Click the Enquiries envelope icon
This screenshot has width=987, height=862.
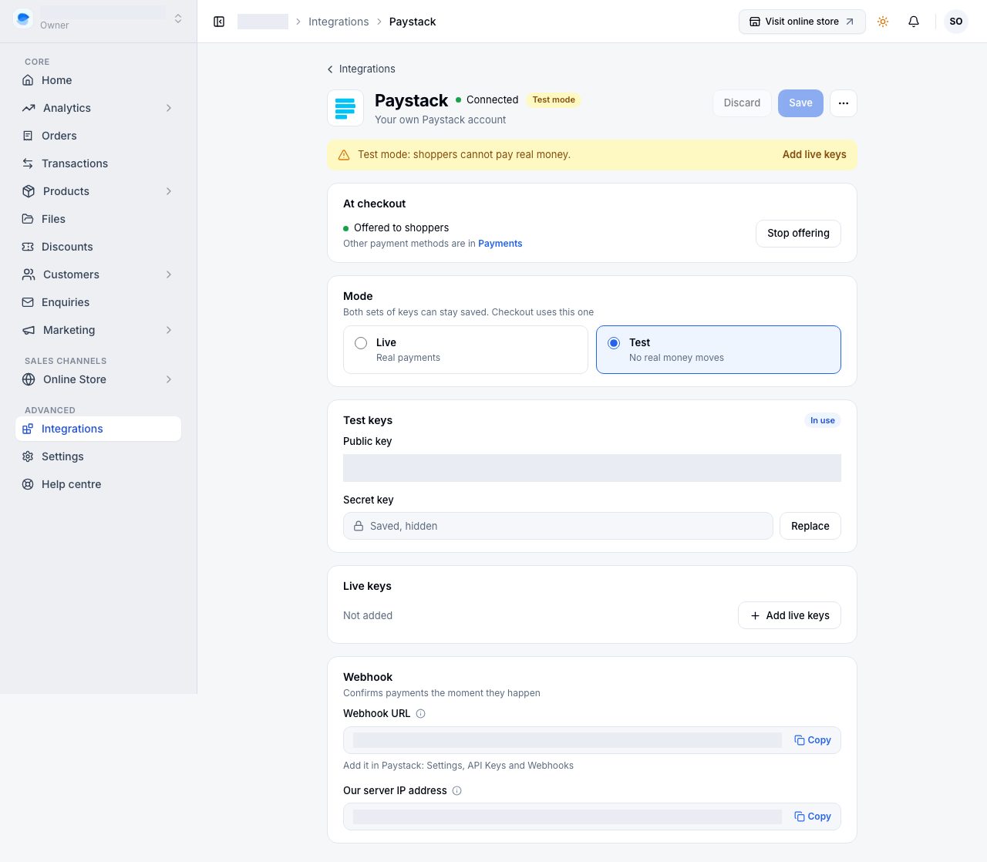coord(28,302)
